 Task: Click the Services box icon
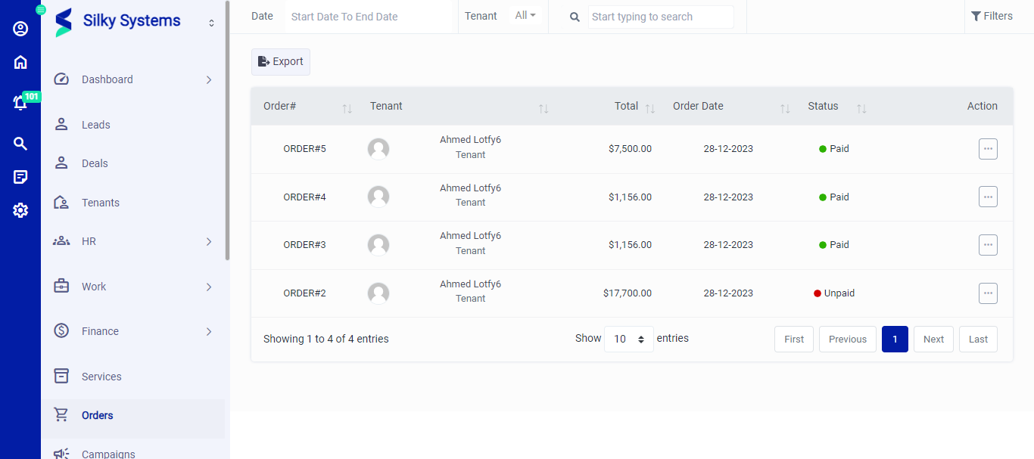61,377
